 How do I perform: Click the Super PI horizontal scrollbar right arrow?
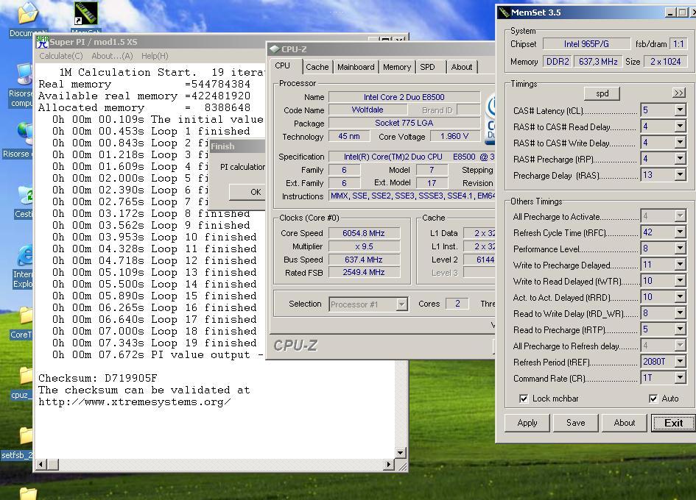click(388, 464)
